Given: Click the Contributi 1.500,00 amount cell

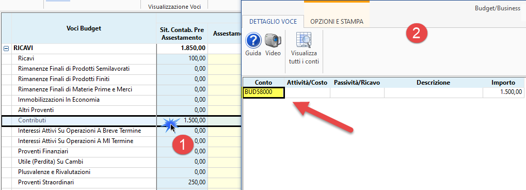Looking at the screenshot, I should (182, 120).
